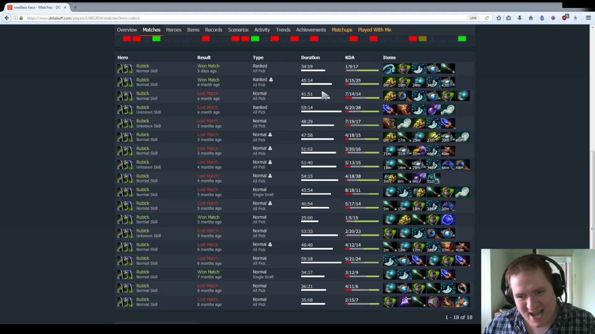This screenshot has width=595, height=334.
Task: Click KDA value 9/21/24
Action: tap(353, 259)
